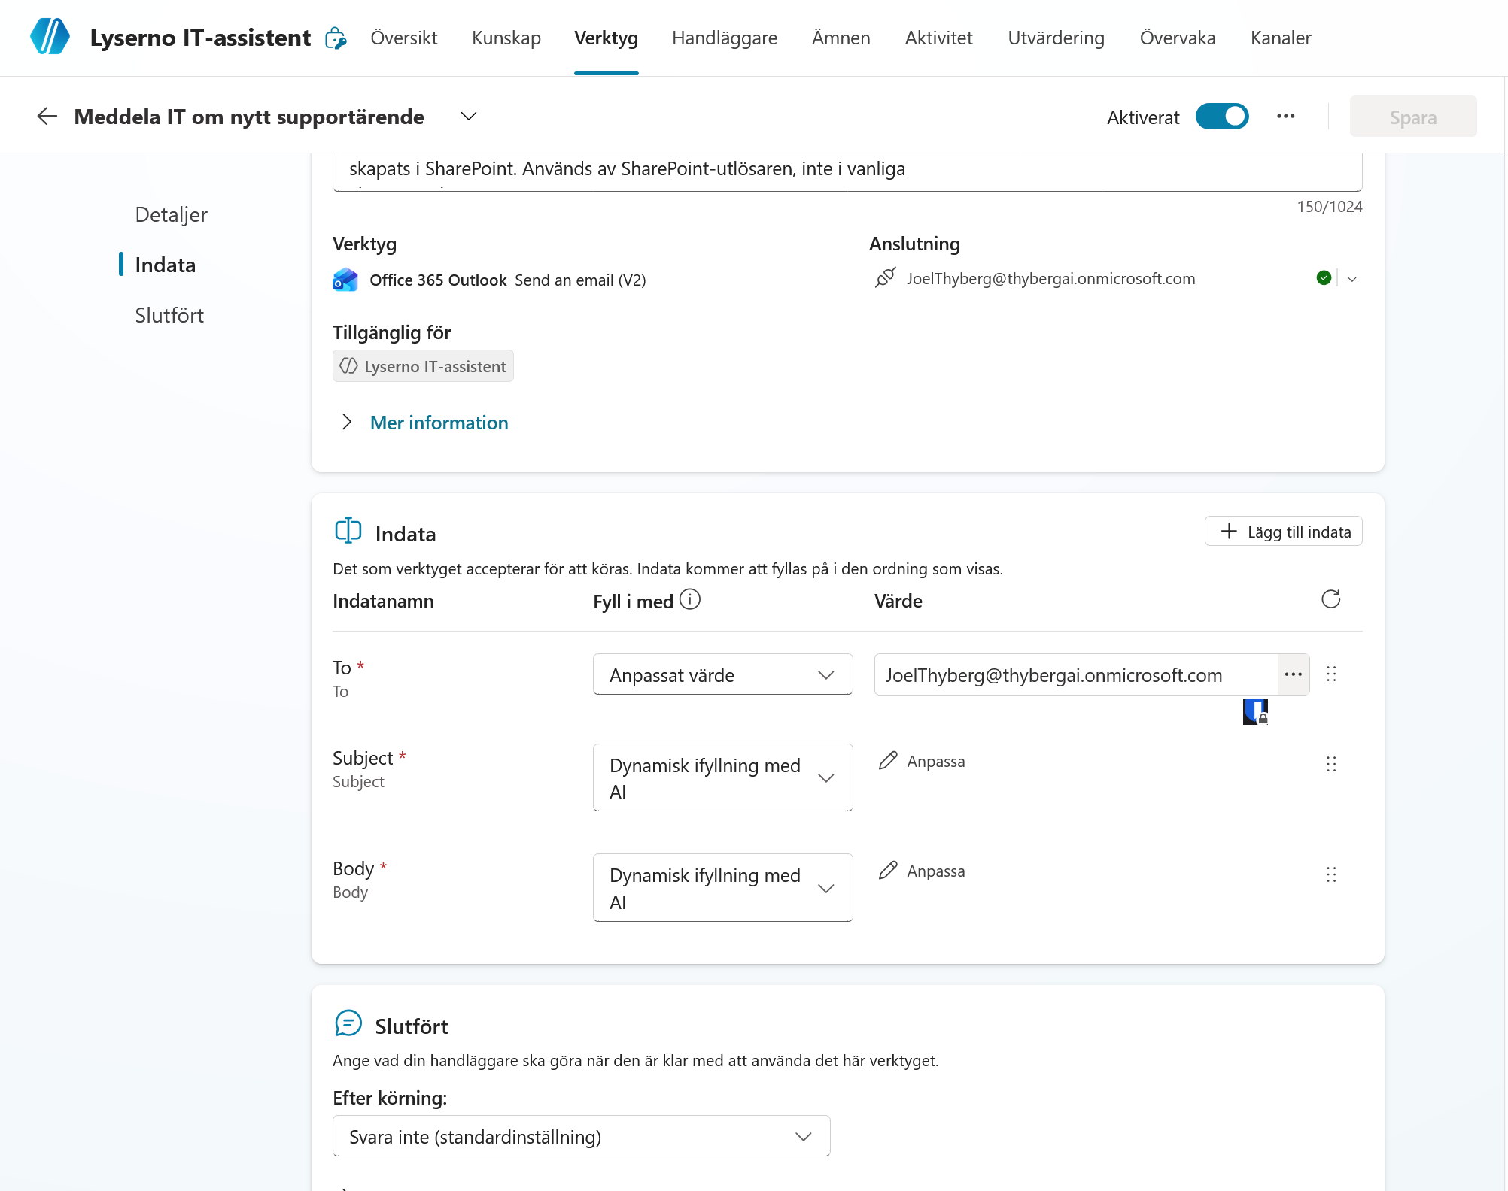Click the drag handle on the Subject row
The width and height of the screenshot is (1508, 1191).
[x=1330, y=764]
